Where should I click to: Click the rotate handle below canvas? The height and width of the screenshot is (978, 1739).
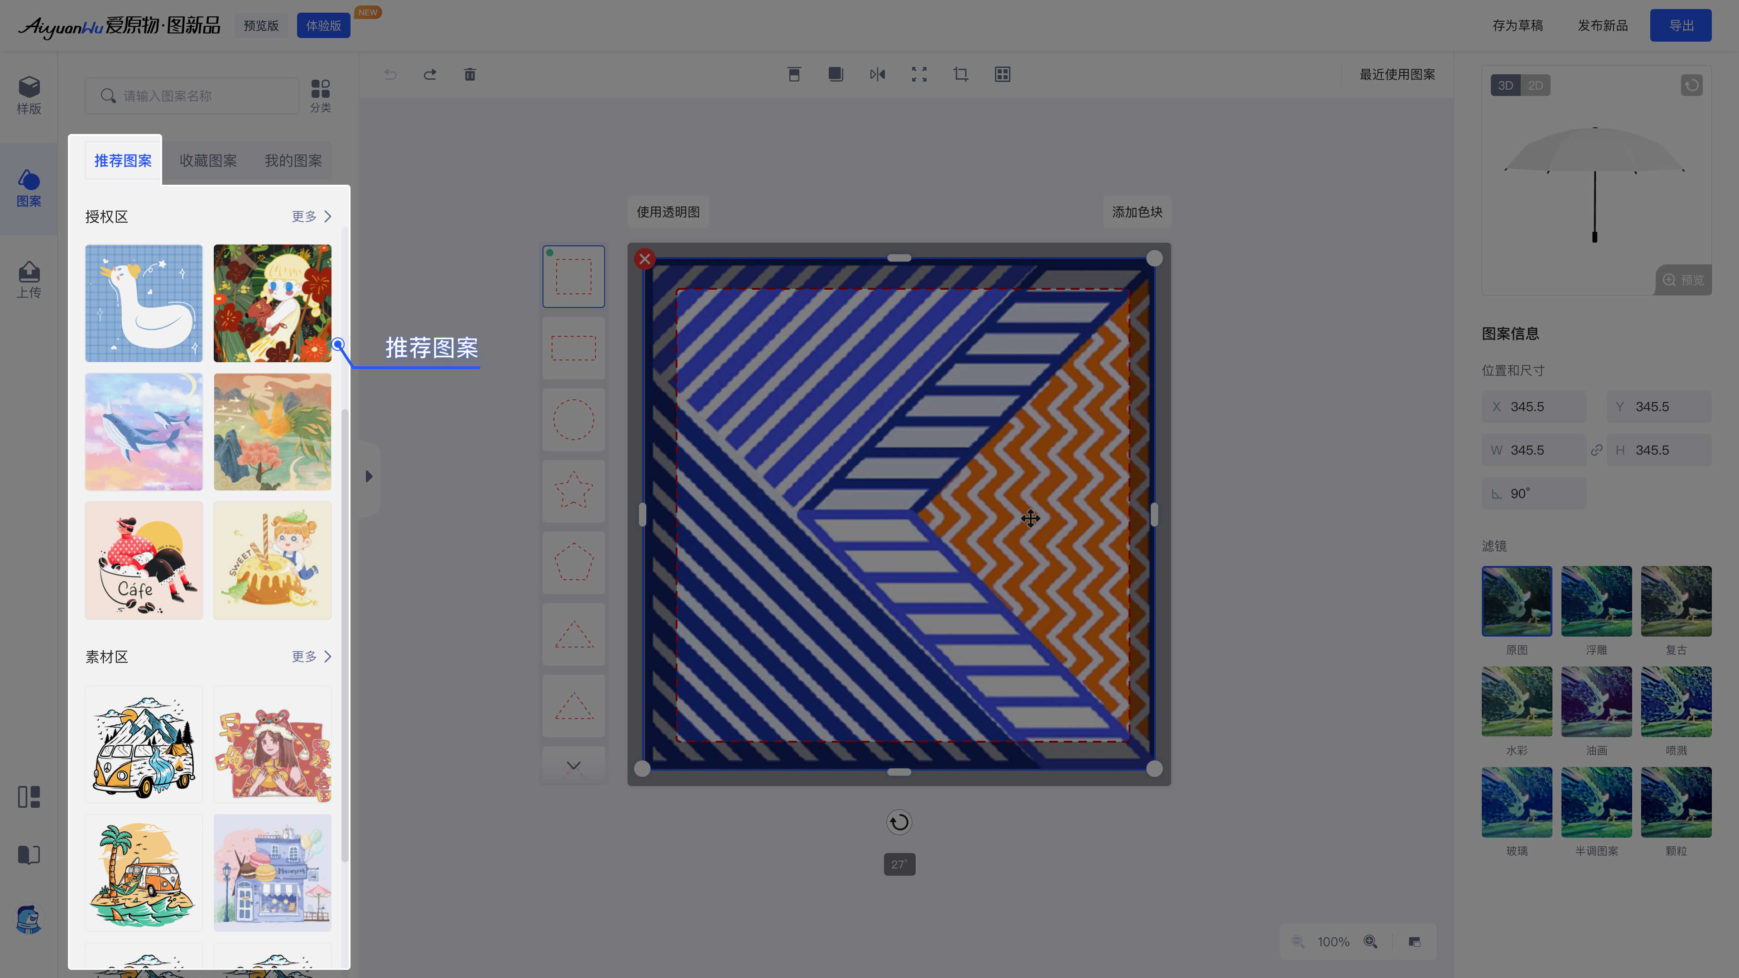[899, 822]
